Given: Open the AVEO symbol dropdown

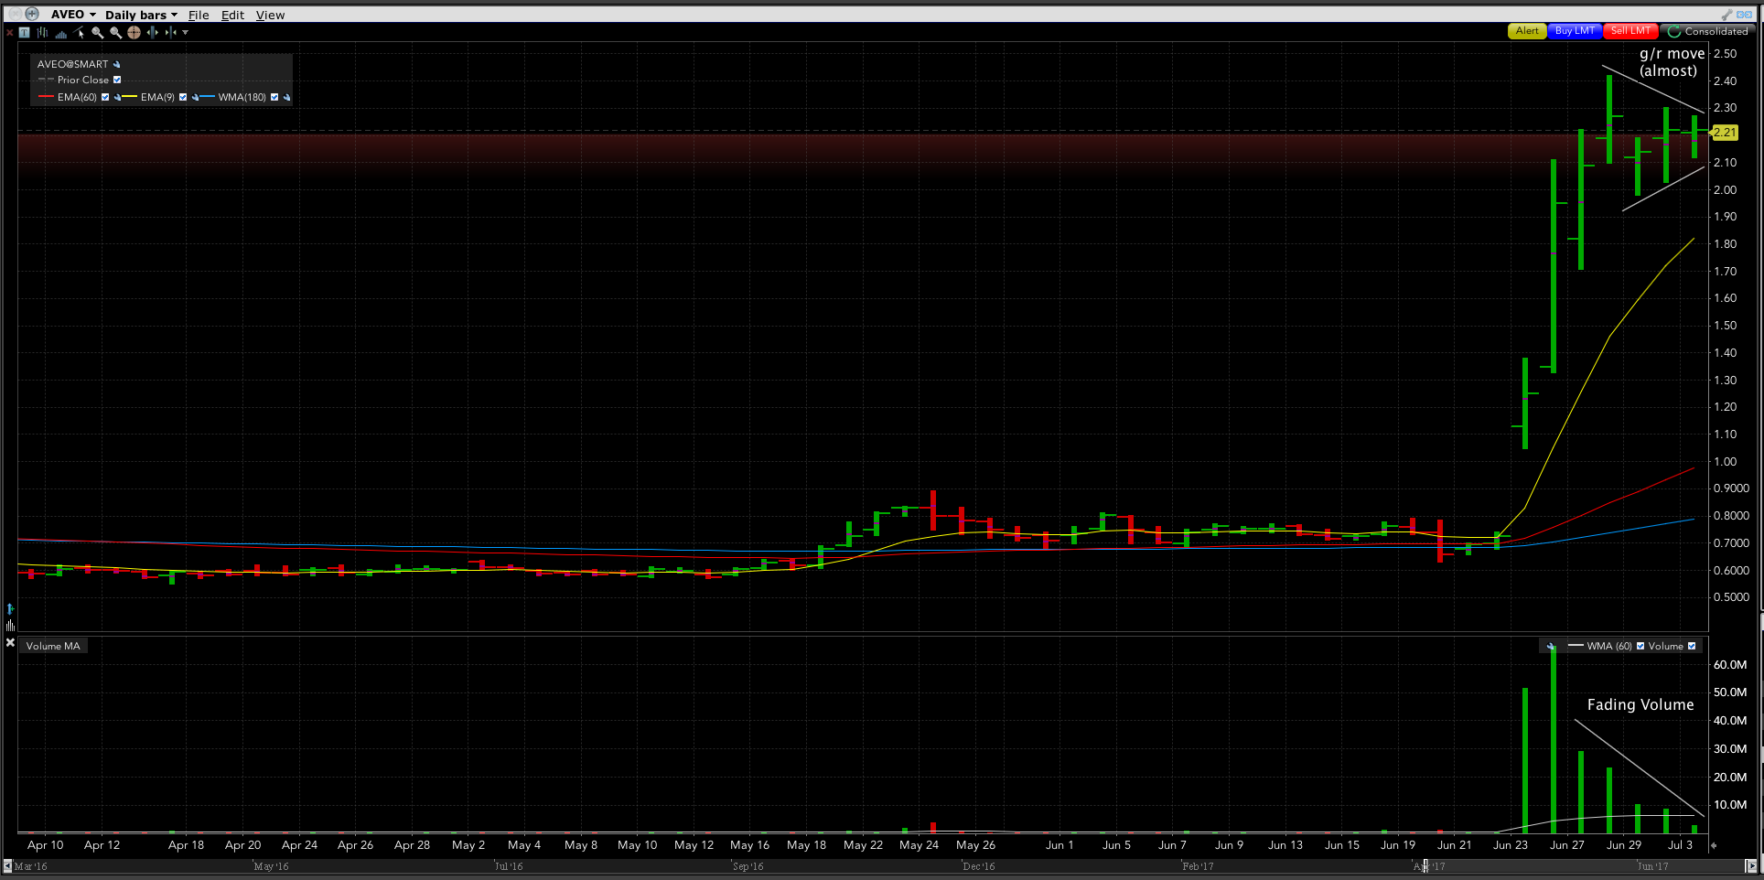Looking at the screenshot, I should coord(73,15).
